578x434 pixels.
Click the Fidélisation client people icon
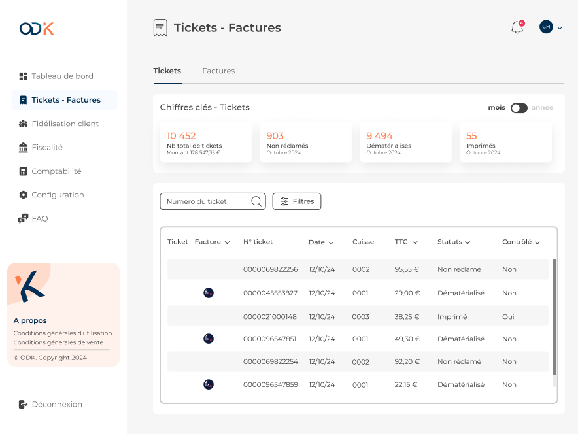click(x=24, y=124)
